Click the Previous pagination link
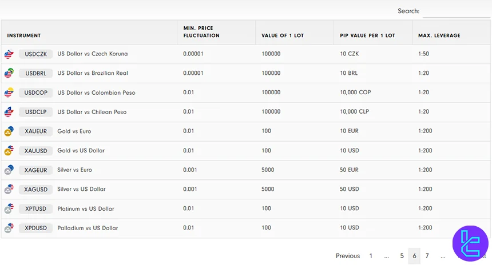The image size is (492, 265). (x=348, y=256)
